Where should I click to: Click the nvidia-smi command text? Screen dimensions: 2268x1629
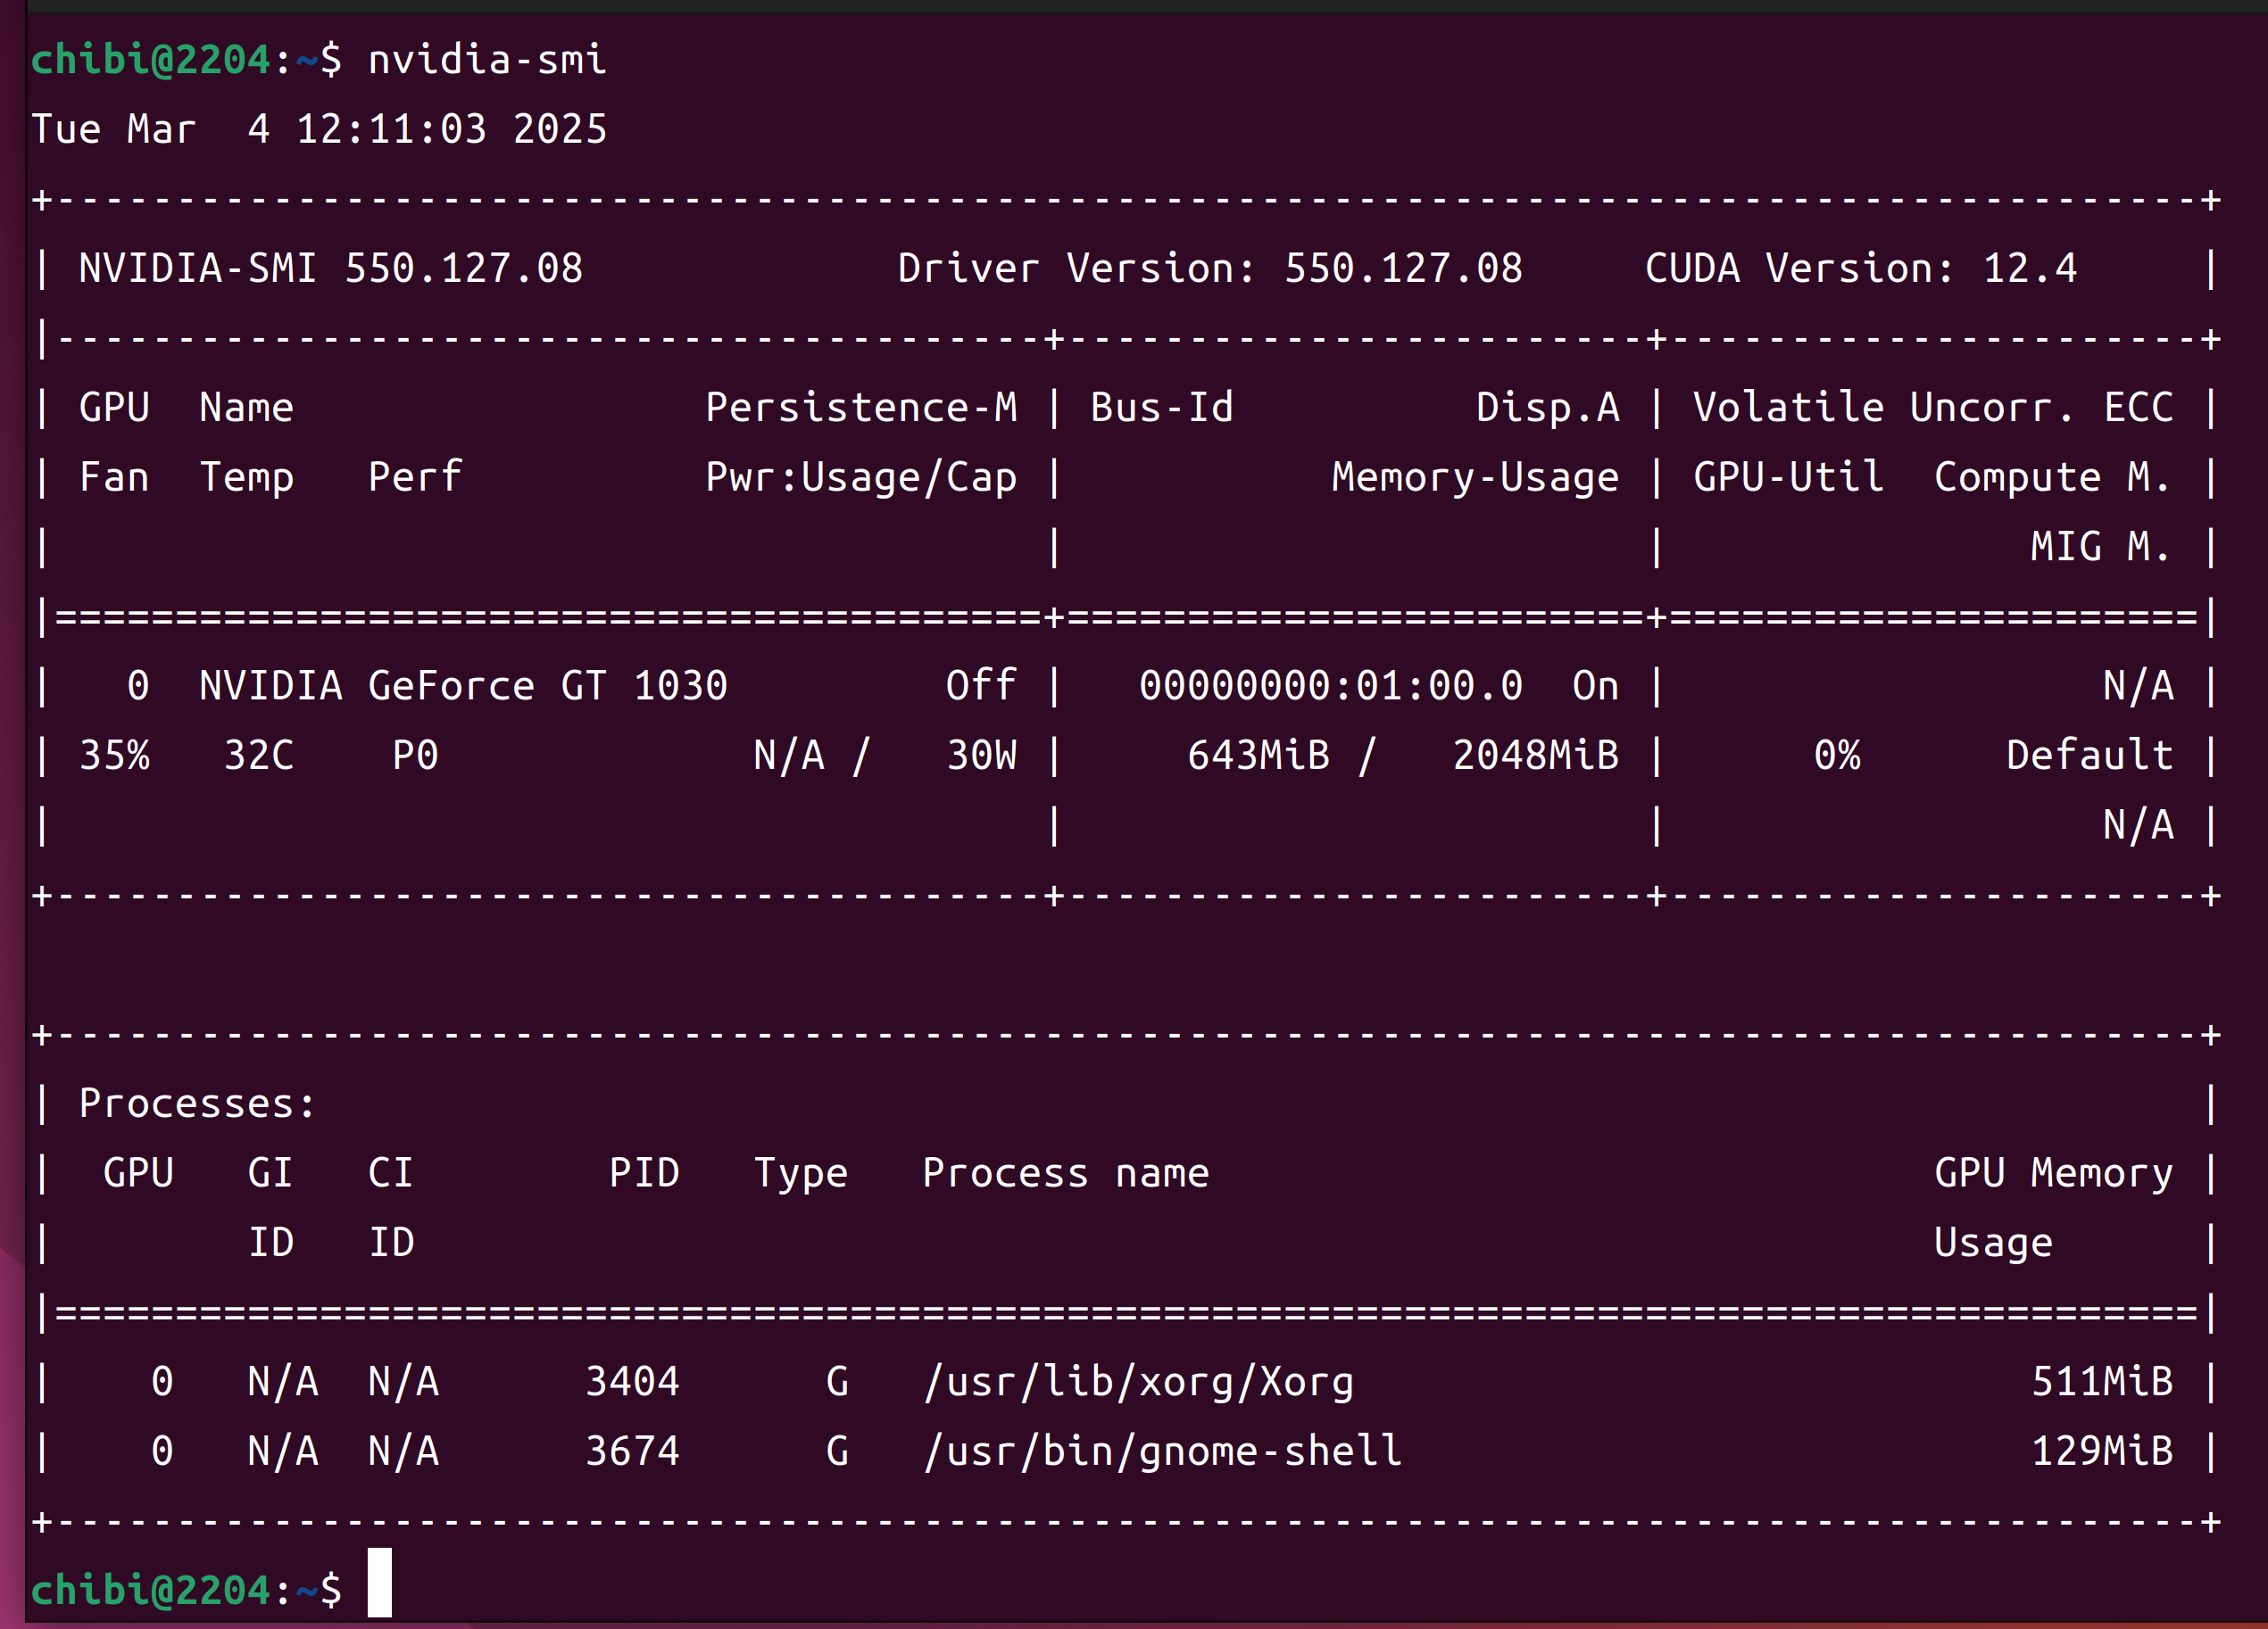[486, 60]
